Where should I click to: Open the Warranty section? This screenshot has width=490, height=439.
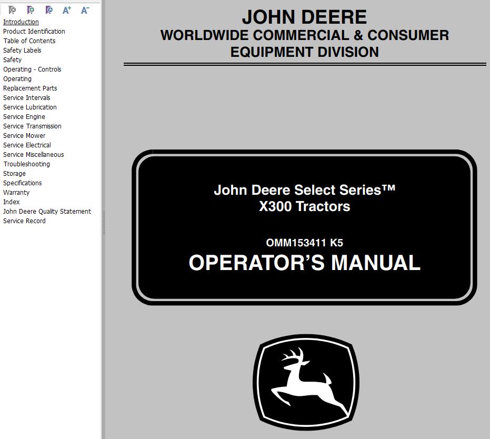(x=16, y=192)
